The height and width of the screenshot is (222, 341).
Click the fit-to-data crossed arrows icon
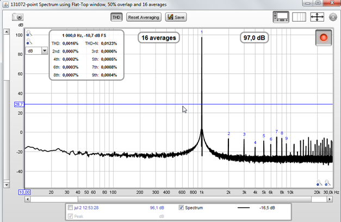point(317,17)
